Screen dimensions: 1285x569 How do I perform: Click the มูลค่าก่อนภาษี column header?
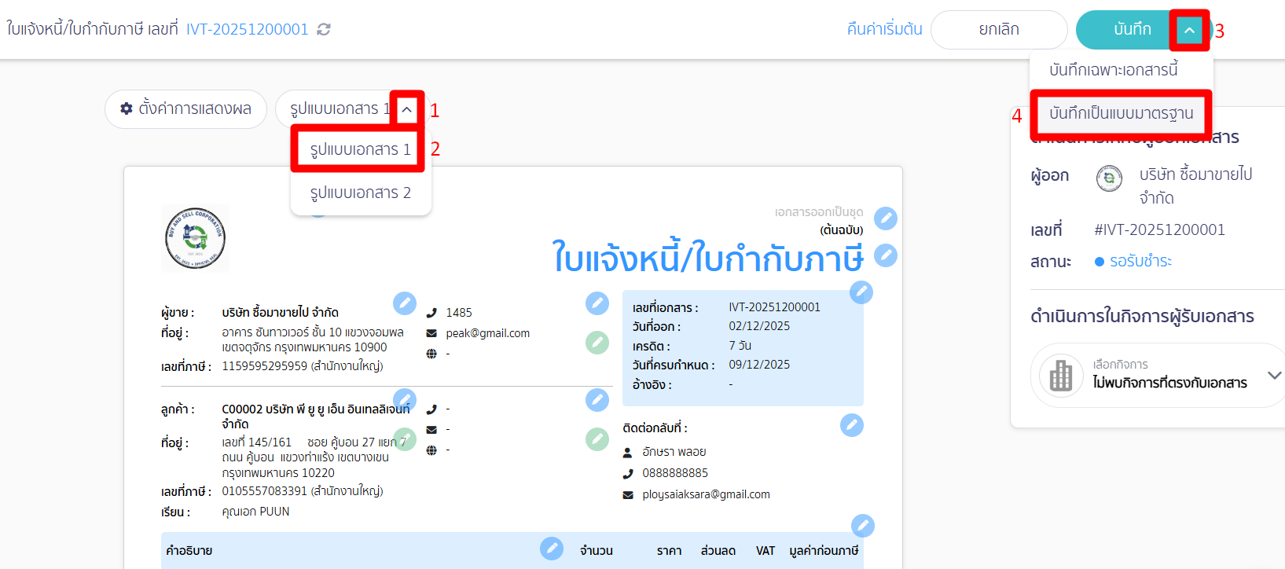pos(824,551)
